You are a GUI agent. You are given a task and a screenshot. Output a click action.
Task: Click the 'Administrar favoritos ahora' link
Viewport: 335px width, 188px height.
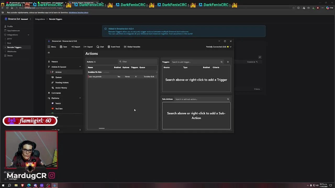click(x=78, y=13)
